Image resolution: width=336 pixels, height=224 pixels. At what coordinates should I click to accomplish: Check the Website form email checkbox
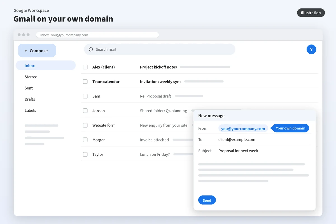pyautogui.click(x=85, y=125)
